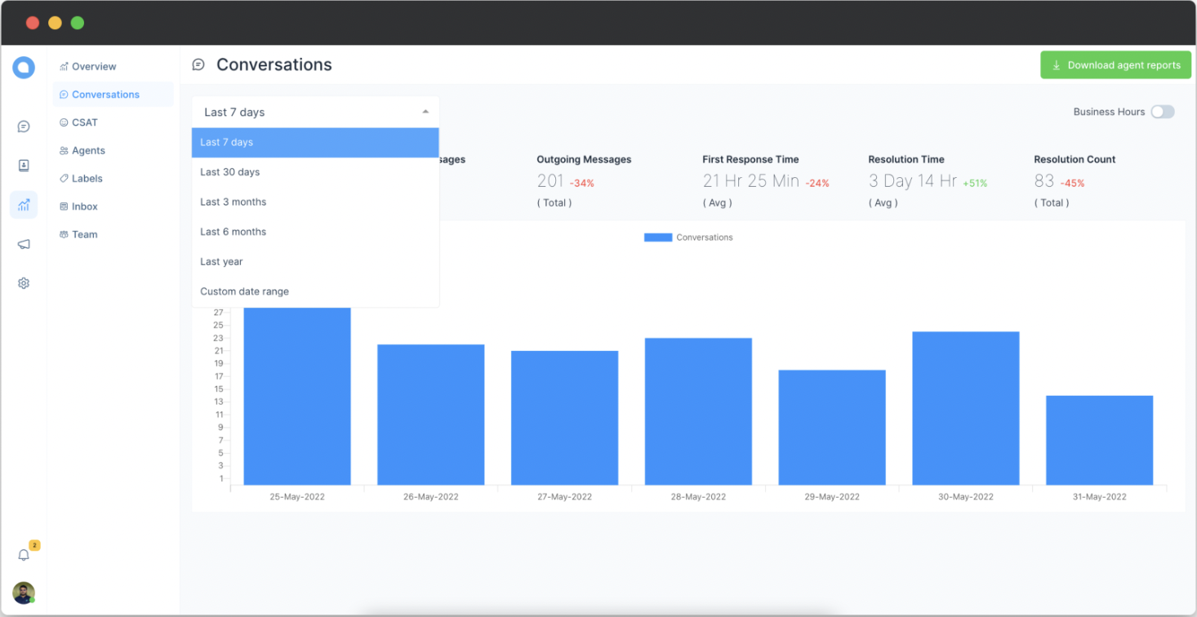This screenshot has width=1197, height=617.
Task: Click the Labels tag icon
Action: [x=64, y=178]
